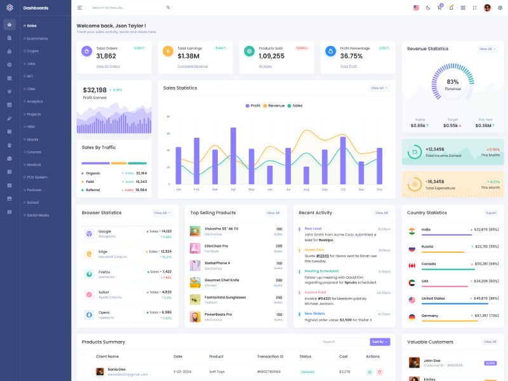Click the delete icon in Sania Deo row
The height and width of the screenshot is (381, 508).
pos(380,371)
